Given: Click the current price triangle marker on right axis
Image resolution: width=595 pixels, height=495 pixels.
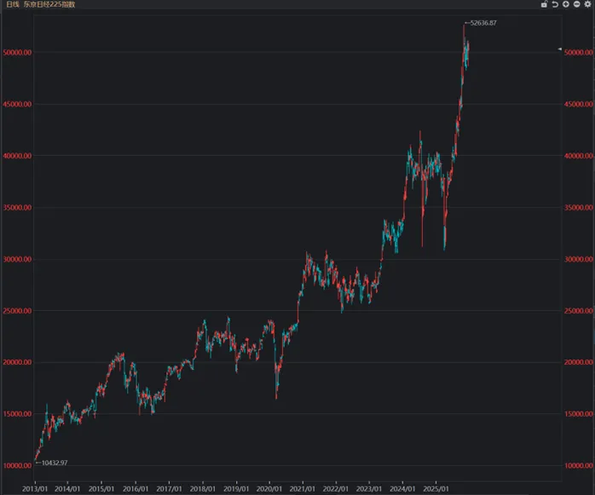Looking at the screenshot, I should click(x=559, y=49).
